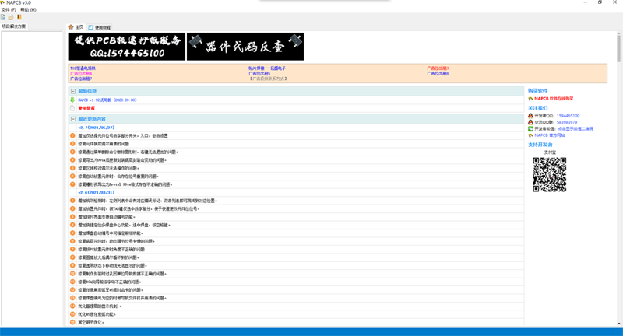This screenshot has height=336, width=623.
Task: Click the scrollbar down arrow
Action: [x=618, y=324]
